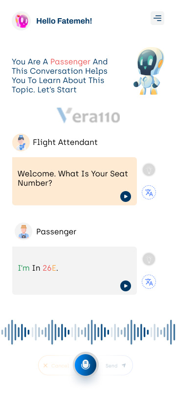The width and height of the screenshot is (176, 393).
Task: Click the red 'Passenger' role word in intro
Action: (x=70, y=62)
